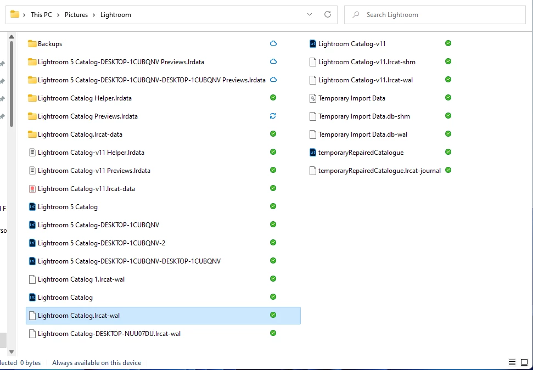Click the Lightroom 5 Catalog LrC icon
533x370 pixels.
tap(32, 207)
